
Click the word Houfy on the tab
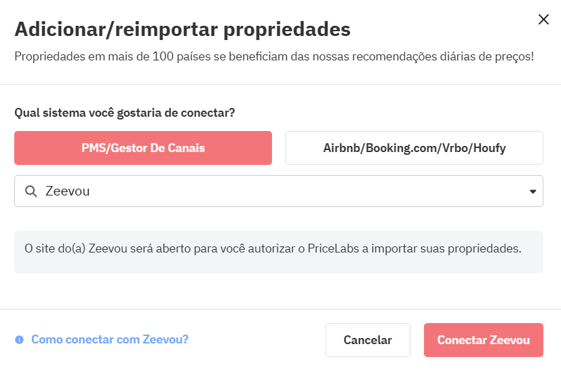coord(488,148)
